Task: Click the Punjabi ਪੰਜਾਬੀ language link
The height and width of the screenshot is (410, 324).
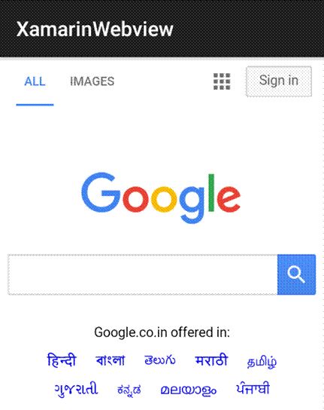Action: [x=253, y=389]
